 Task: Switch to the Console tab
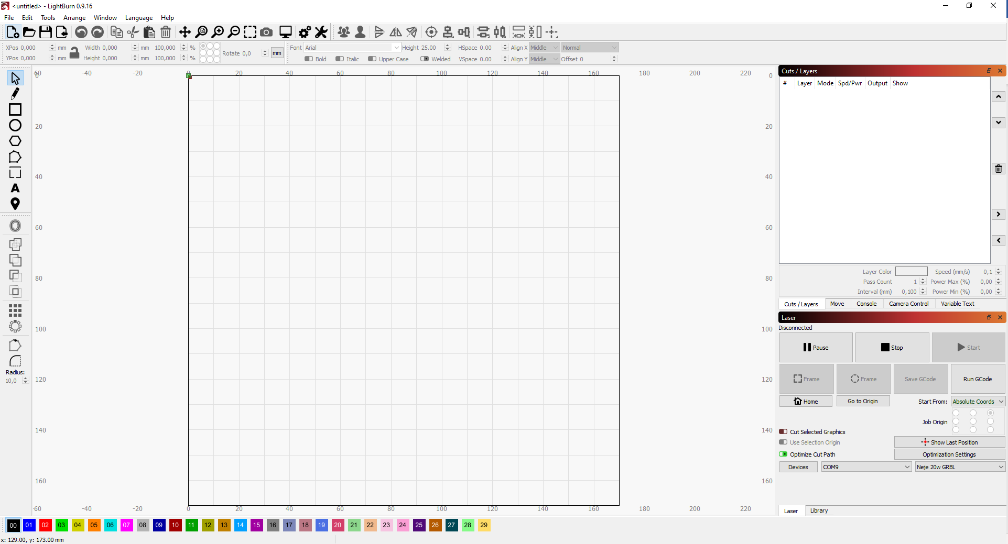(x=866, y=304)
